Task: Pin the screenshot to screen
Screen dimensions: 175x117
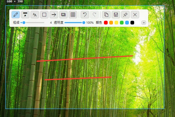Action: pyautogui.click(x=125, y=15)
